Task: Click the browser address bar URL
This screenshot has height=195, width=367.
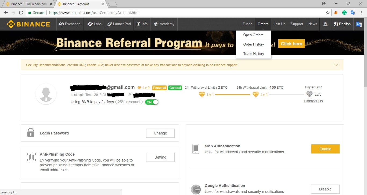Action: pos(94,13)
